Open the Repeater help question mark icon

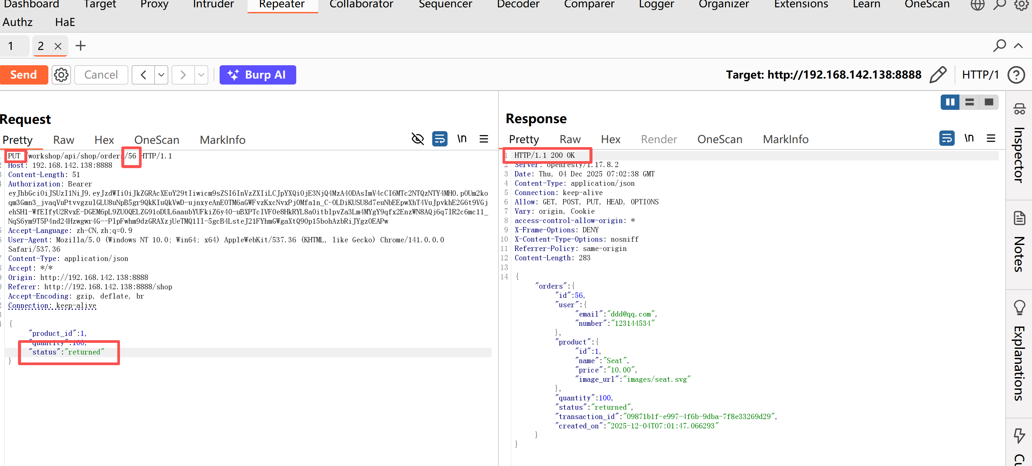[x=1016, y=75]
